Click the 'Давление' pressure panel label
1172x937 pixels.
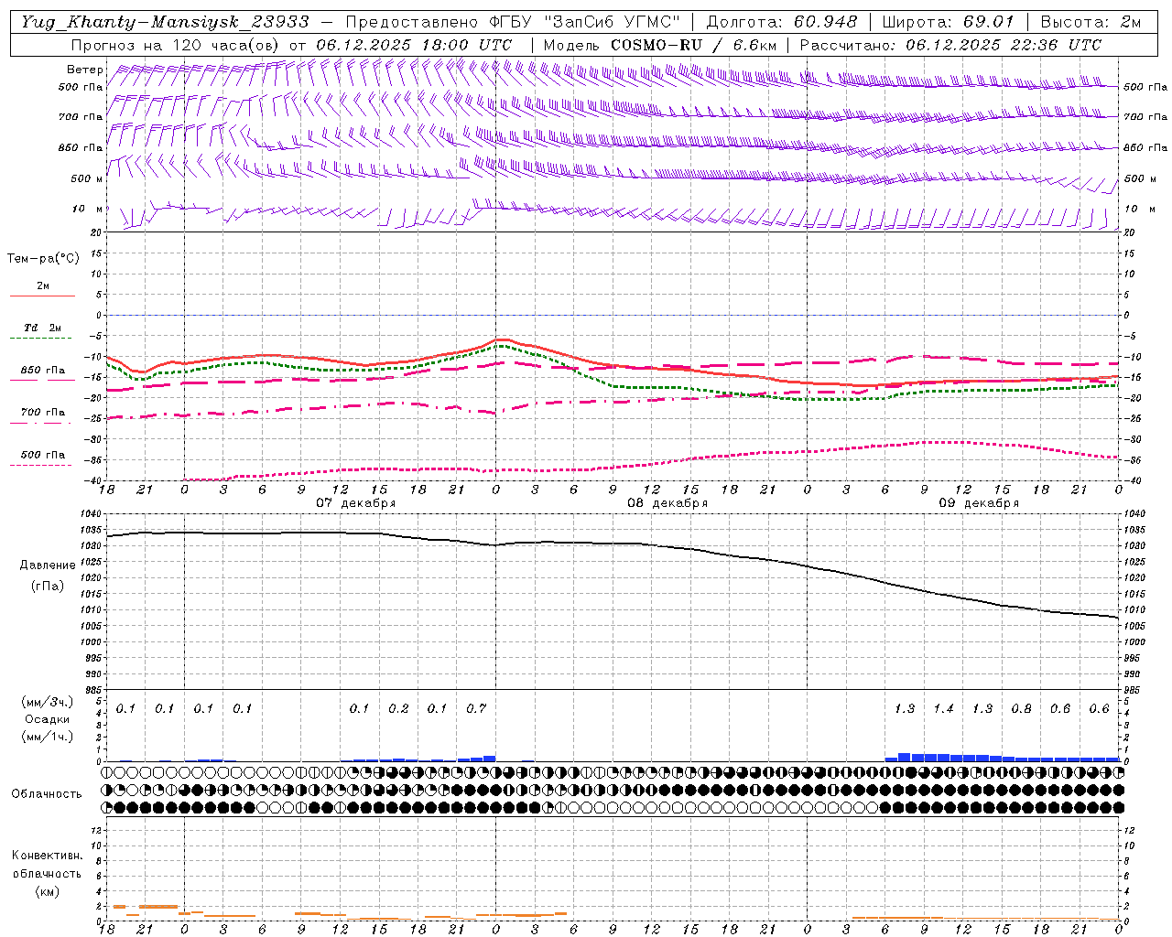coord(48,565)
